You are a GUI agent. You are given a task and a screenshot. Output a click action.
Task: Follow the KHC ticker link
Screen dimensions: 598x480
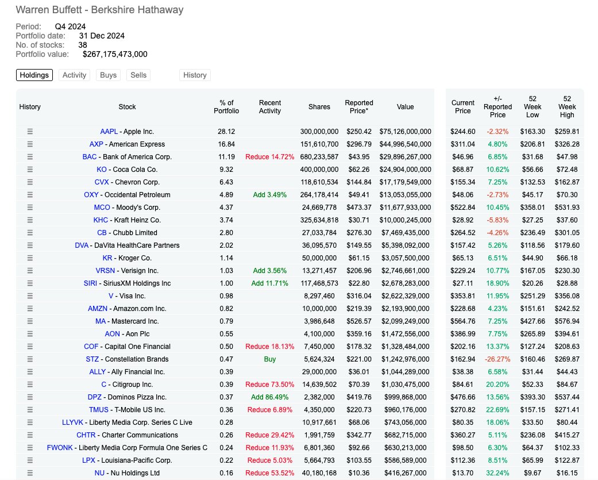pyautogui.click(x=101, y=220)
